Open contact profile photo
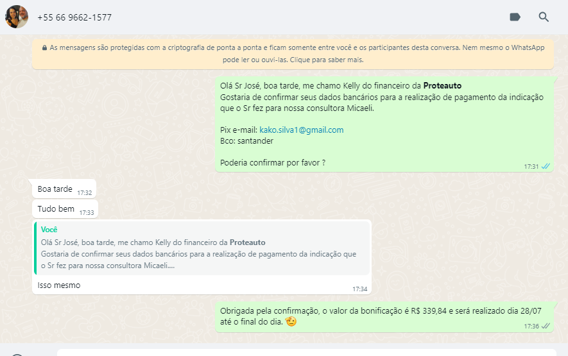The height and width of the screenshot is (356, 568). point(17,17)
